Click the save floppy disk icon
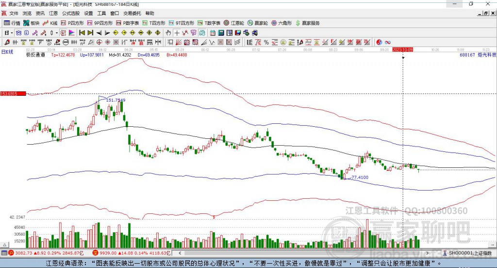This screenshot has height=268, width=497. [238, 33]
